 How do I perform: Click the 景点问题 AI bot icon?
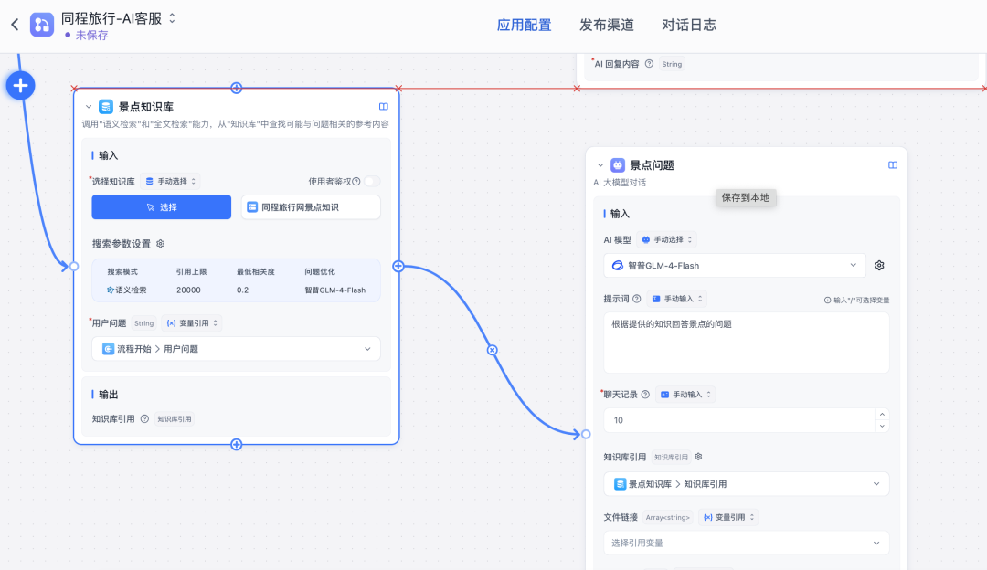[618, 164]
